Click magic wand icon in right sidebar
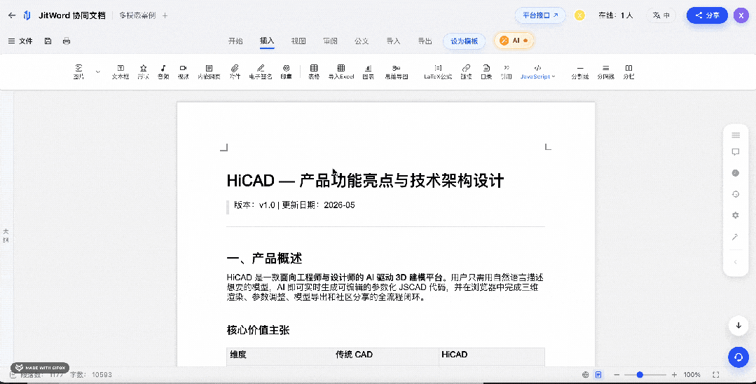This screenshot has height=384, width=756. point(736,236)
